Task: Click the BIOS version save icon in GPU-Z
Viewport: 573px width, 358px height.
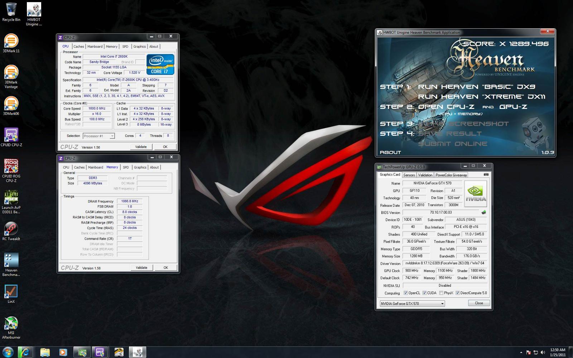Action: click(x=483, y=212)
